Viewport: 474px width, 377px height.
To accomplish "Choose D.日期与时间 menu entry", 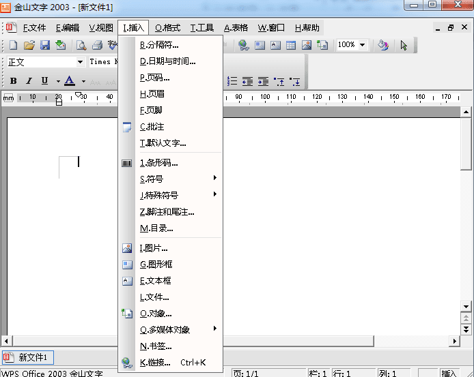I will tap(171, 61).
